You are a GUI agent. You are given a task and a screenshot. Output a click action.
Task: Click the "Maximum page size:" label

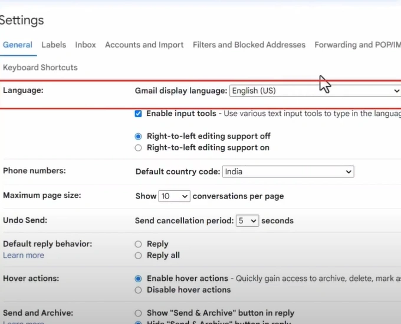pyautogui.click(x=42, y=195)
